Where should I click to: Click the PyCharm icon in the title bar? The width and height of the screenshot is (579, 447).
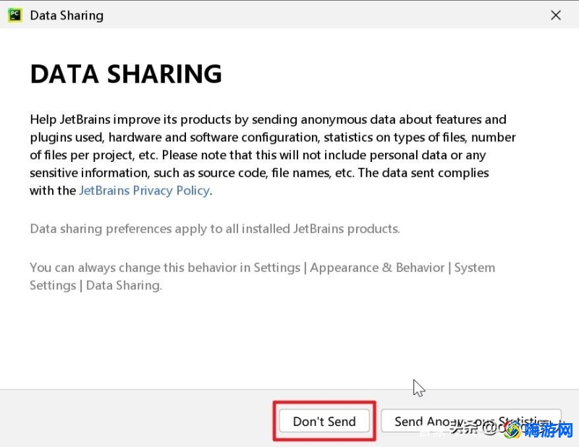[15, 15]
